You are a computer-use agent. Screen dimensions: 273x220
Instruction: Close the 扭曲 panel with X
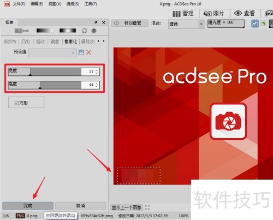[104, 22]
